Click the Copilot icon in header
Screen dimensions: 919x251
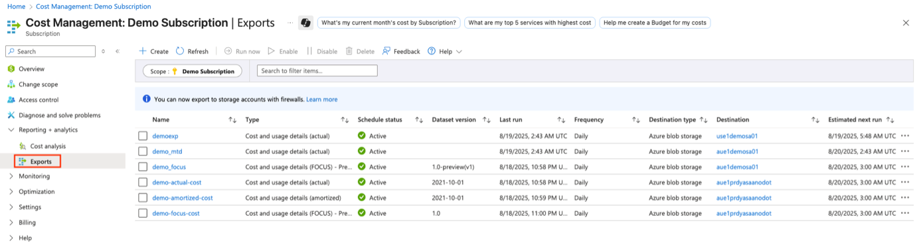click(305, 23)
